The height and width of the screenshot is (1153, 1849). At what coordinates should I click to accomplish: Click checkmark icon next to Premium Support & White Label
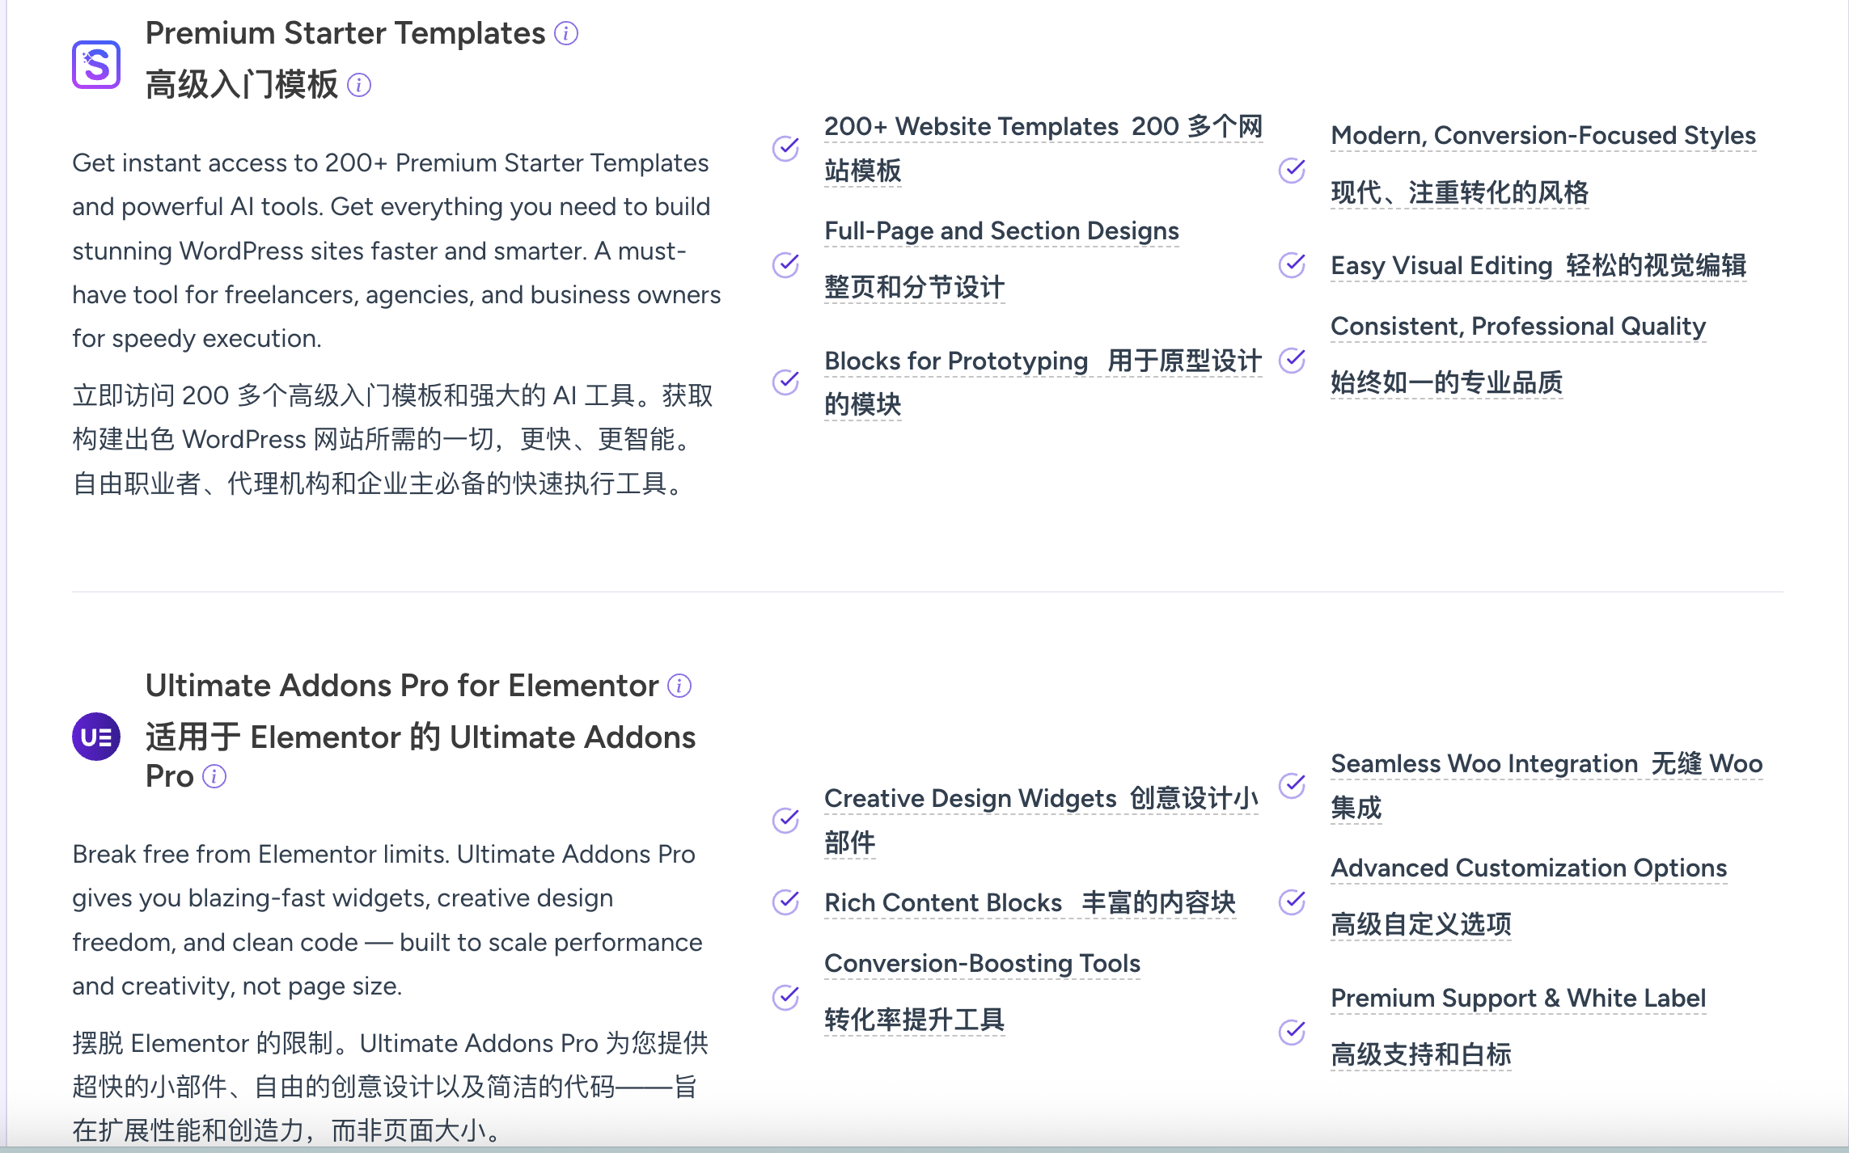click(1292, 1032)
